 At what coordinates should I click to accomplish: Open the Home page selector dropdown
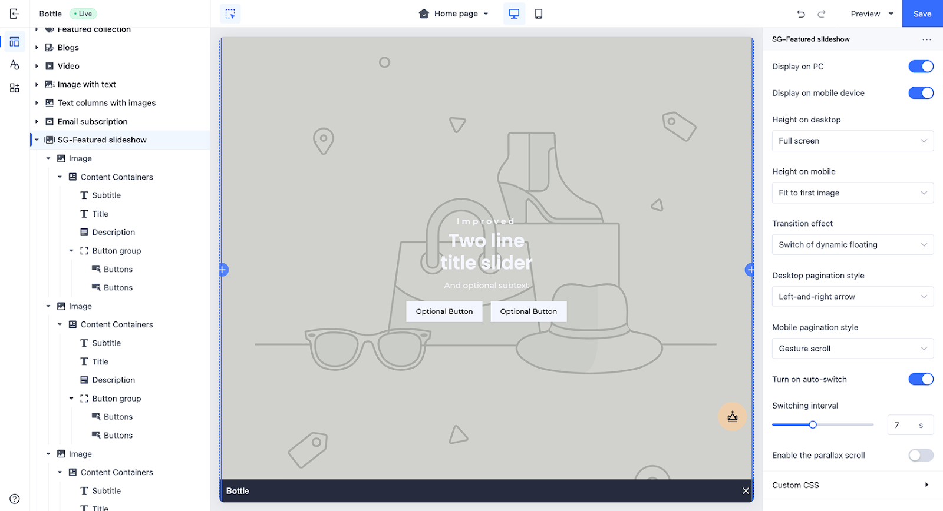454,14
